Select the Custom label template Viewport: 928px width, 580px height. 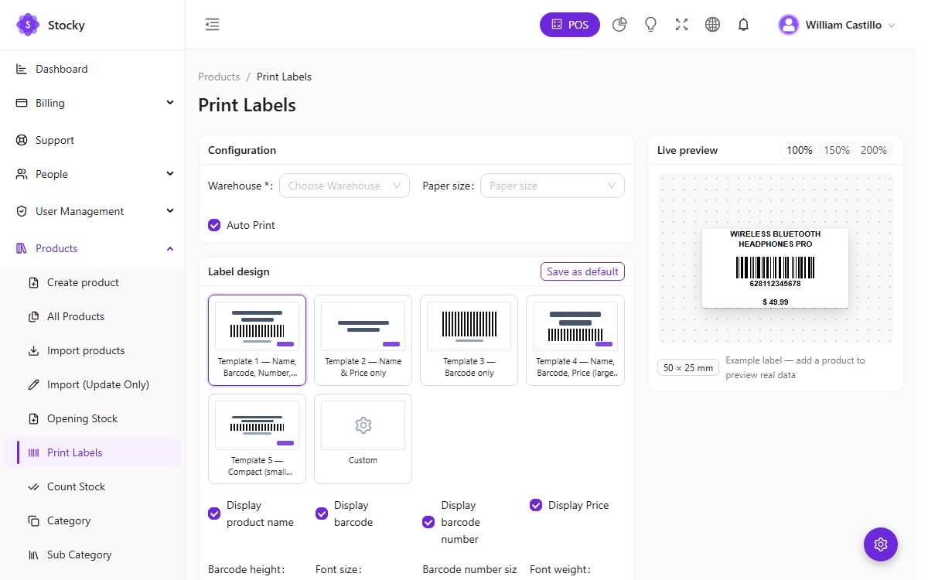click(363, 438)
